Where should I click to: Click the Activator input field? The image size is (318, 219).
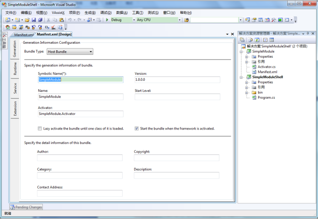[x=81, y=114]
